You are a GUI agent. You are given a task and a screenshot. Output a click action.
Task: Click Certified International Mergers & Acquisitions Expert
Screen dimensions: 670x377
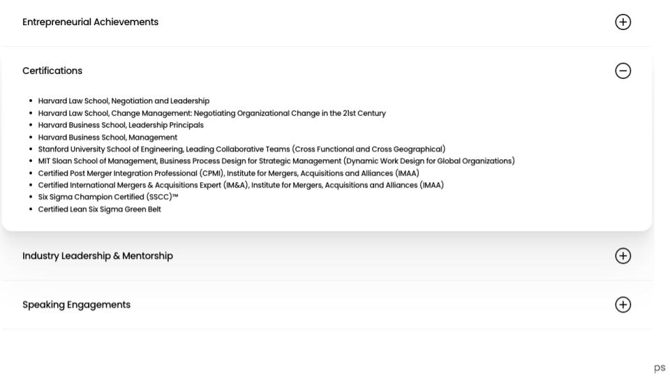tap(241, 185)
